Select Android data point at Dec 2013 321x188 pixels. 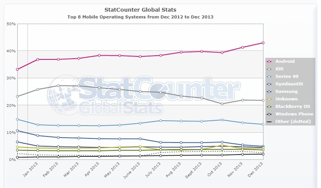[263, 43]
